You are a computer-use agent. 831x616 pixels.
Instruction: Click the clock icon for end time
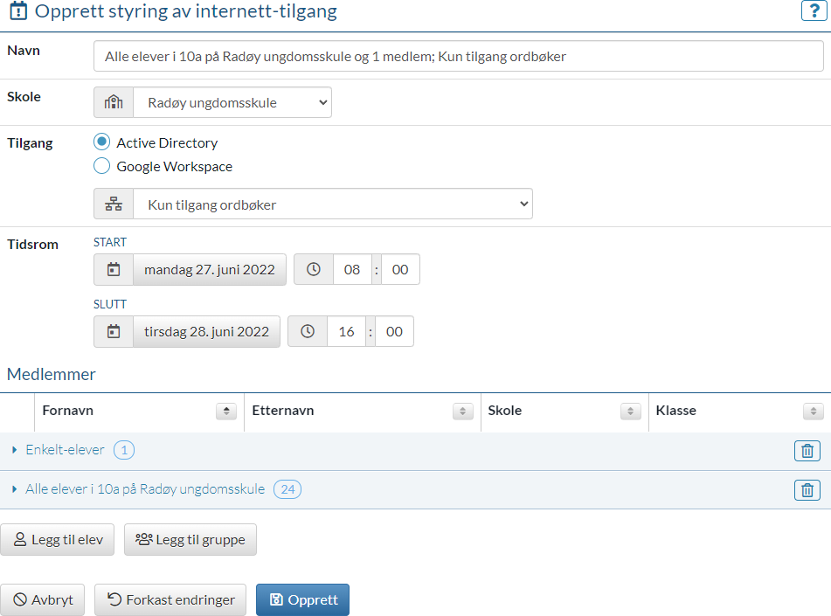[x=308, y=332]
